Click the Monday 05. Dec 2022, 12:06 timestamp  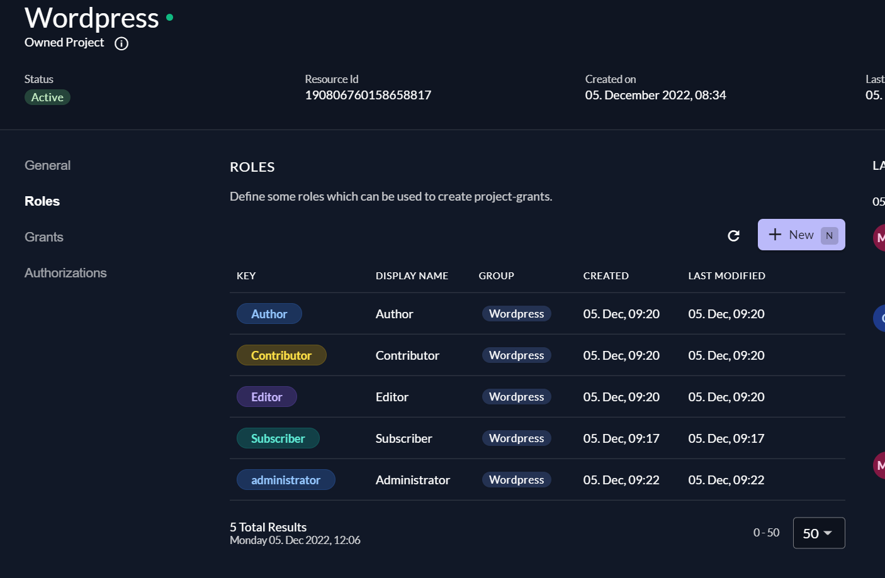[x=295, y=540]
